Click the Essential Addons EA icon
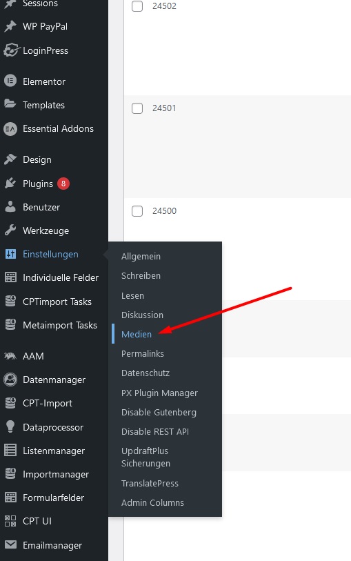The height and width of the screenshot is (561, 351). pyautogui.click(x=10, y=129)
